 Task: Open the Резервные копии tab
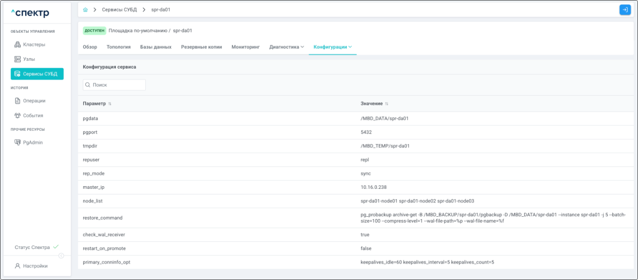click(x=201, y=47)
